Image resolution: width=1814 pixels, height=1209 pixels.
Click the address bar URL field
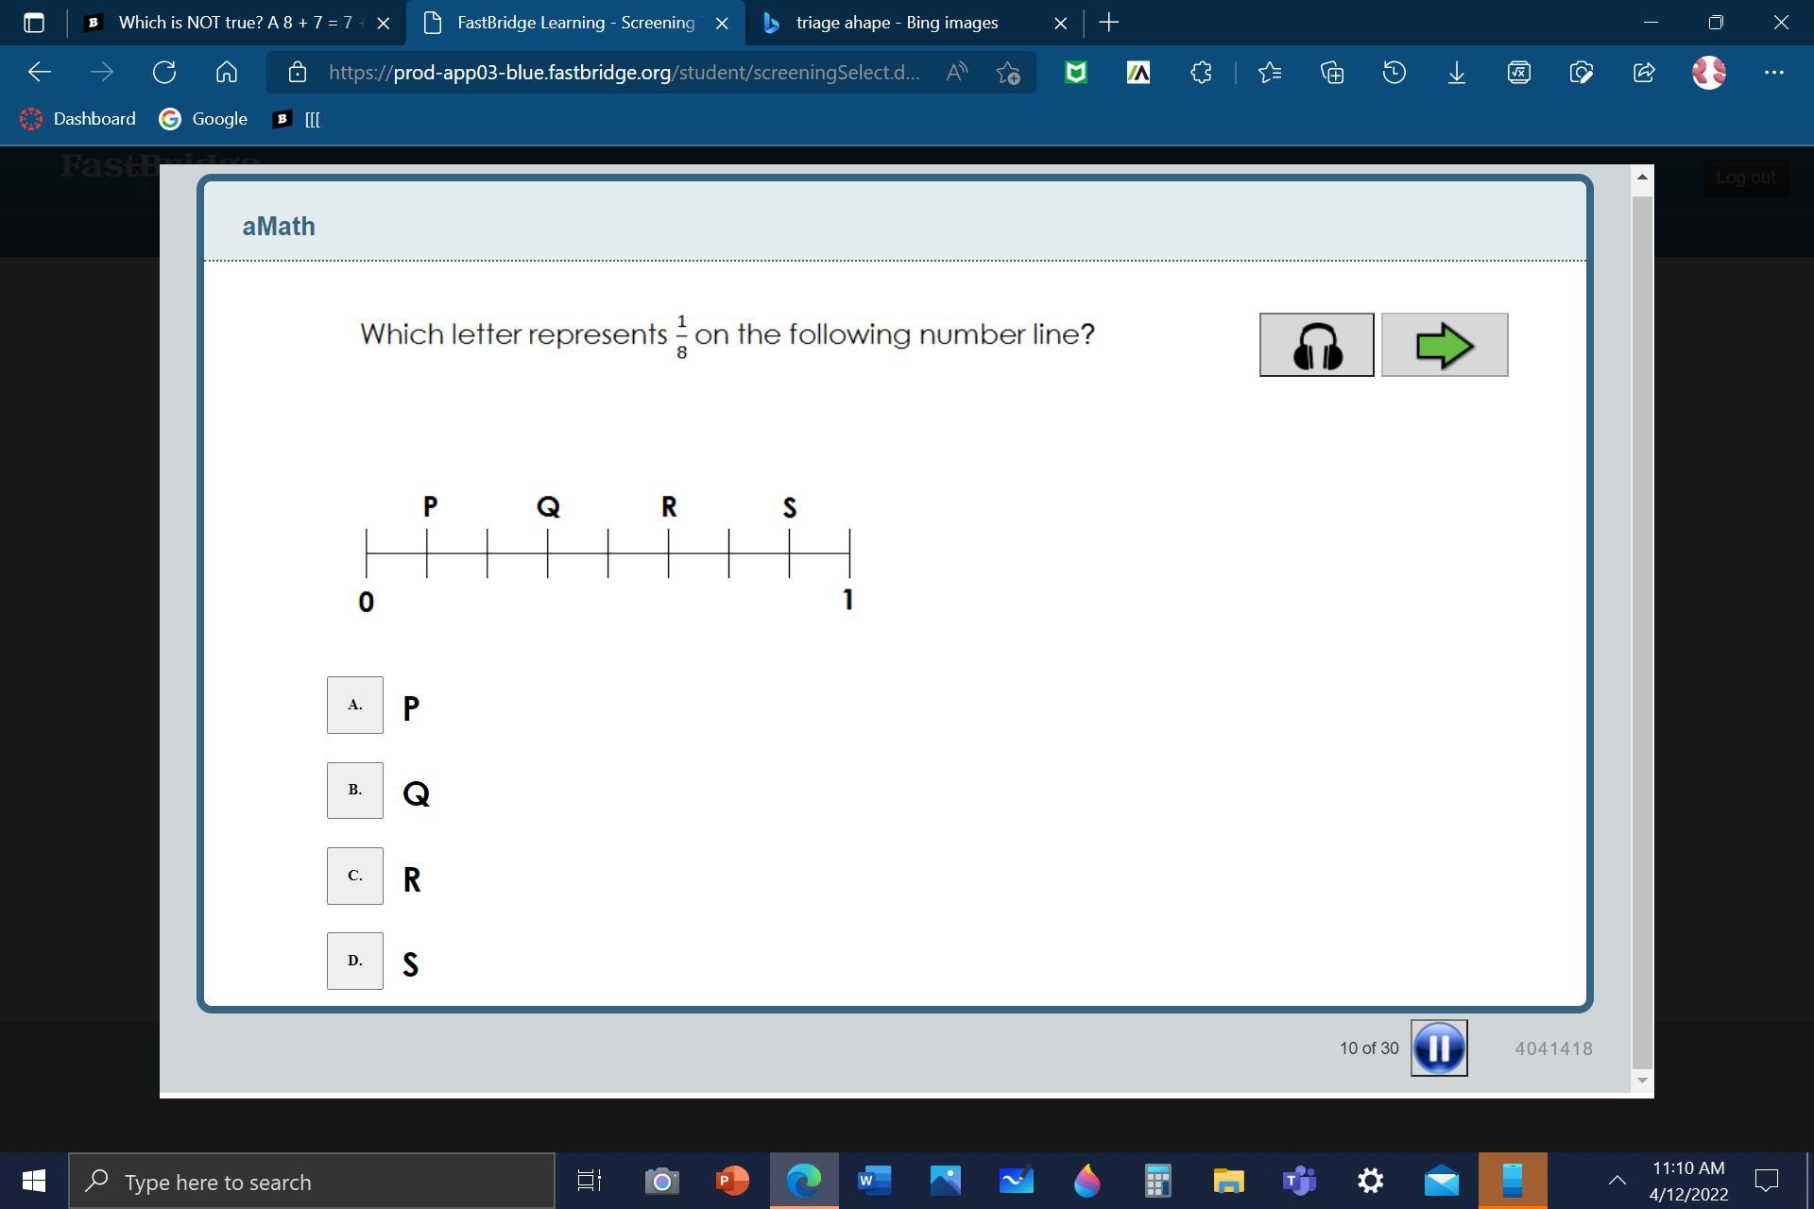click(624, 73)
